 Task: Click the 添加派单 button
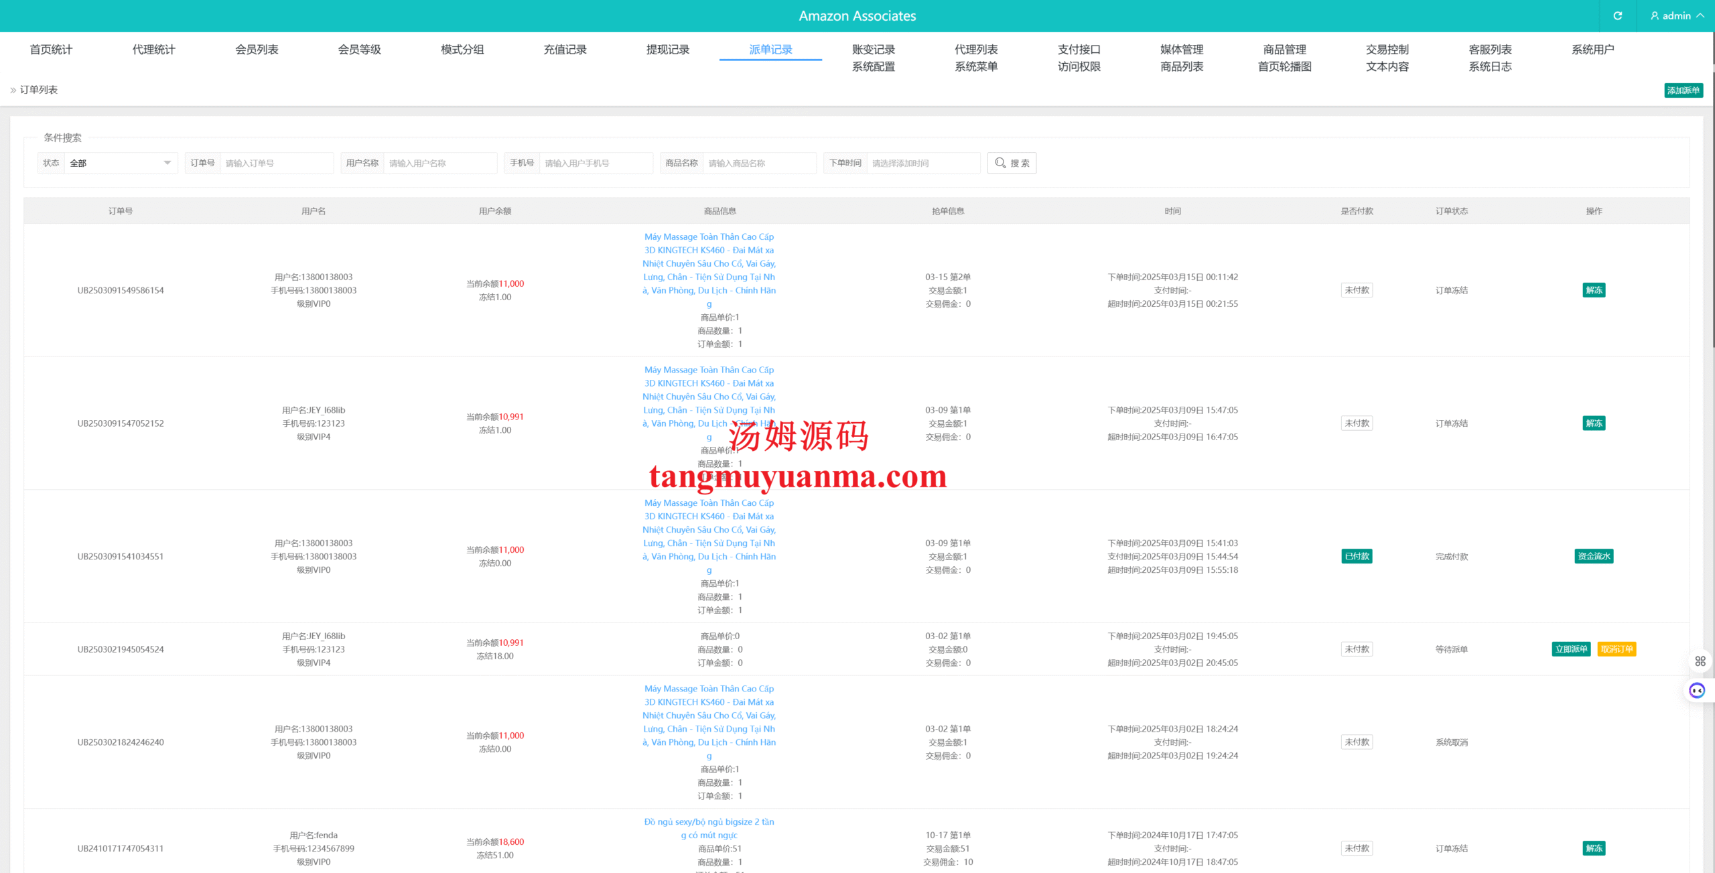[1683, 90]
